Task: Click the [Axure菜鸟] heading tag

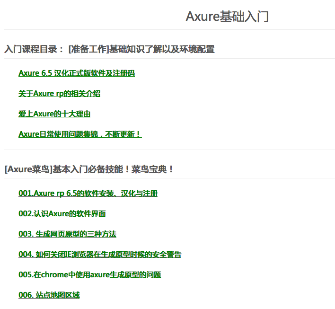Action: click(28, 169)
